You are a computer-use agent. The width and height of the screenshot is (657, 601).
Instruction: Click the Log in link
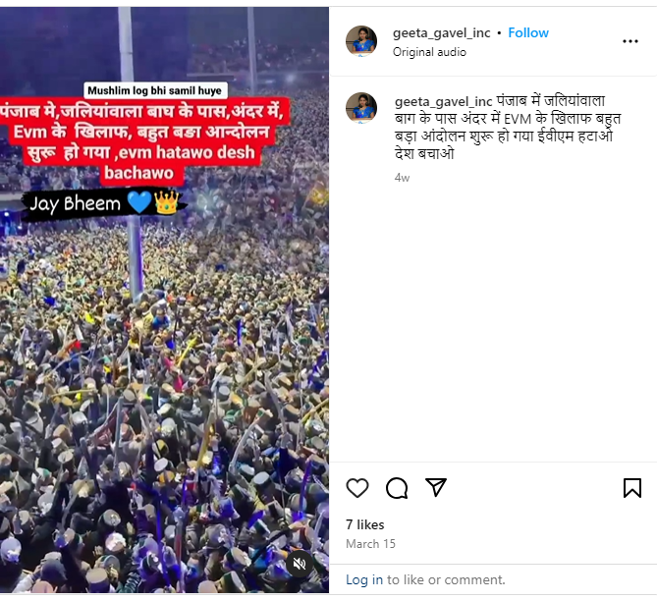tap(364, 579)
